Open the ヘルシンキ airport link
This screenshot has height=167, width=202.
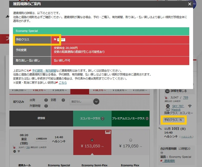[186, 137]
